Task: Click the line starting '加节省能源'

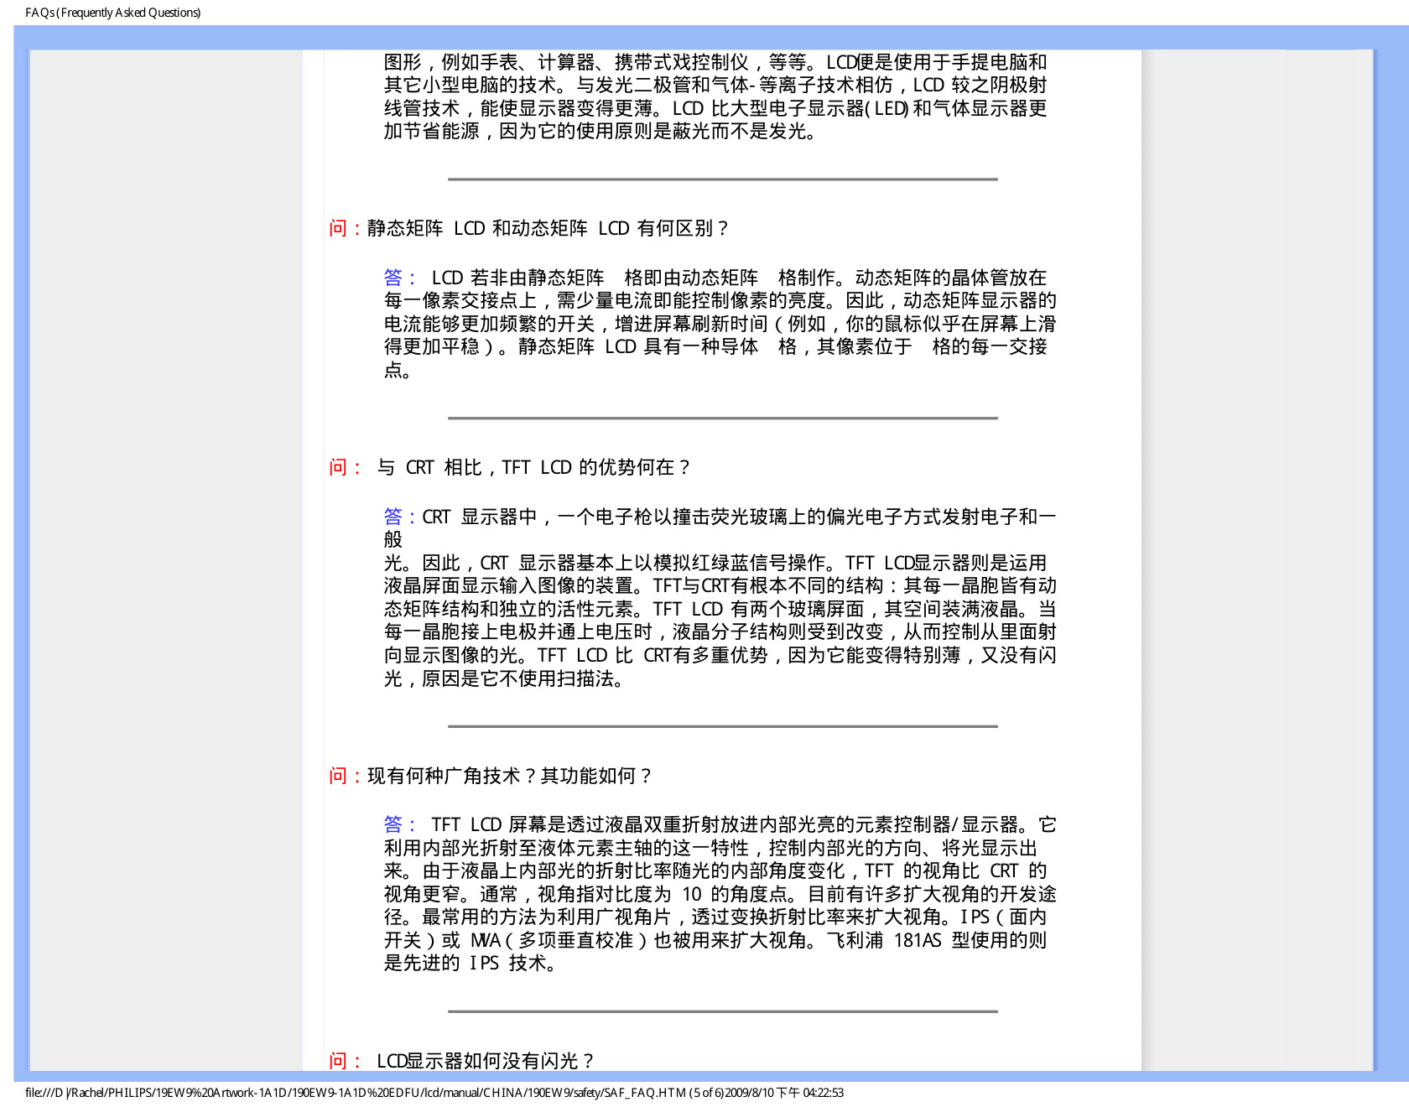Action: pos(601,131)
